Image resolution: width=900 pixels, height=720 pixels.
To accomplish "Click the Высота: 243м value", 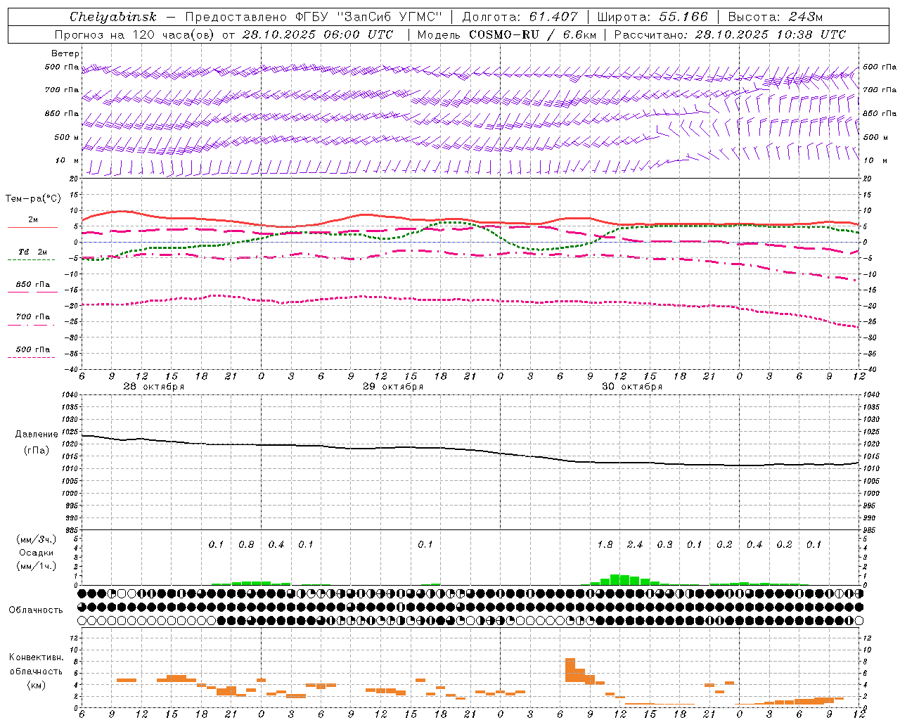I will [776, 17].
